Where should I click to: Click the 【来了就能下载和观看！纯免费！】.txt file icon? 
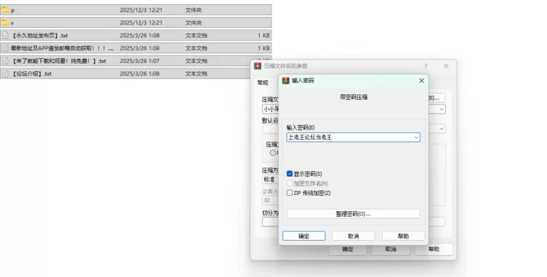(5, 61)
